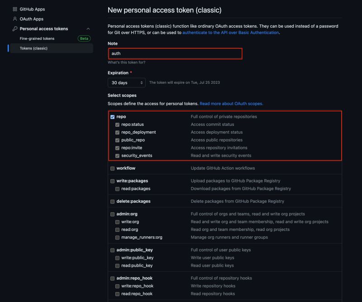The image size is (362, 302).
Task: Check the read:public_key checkbox
Action: tap(117, 266)
